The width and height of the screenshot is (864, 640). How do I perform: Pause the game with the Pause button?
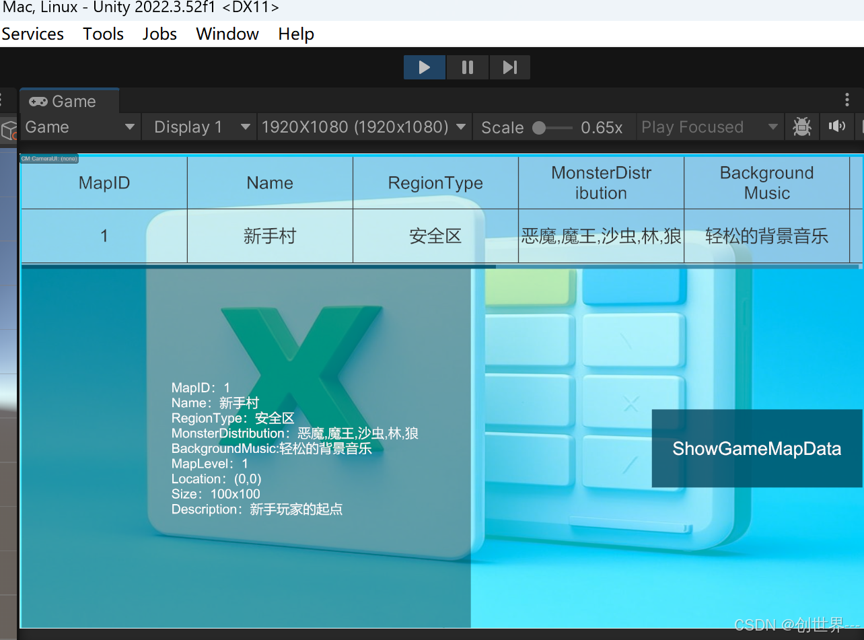pos(468,67)
